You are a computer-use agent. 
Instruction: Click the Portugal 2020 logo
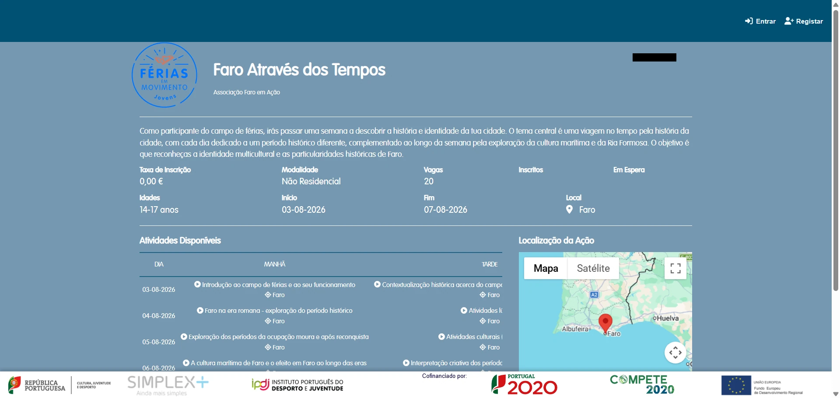pyautogui.click(x=524, y=384)
